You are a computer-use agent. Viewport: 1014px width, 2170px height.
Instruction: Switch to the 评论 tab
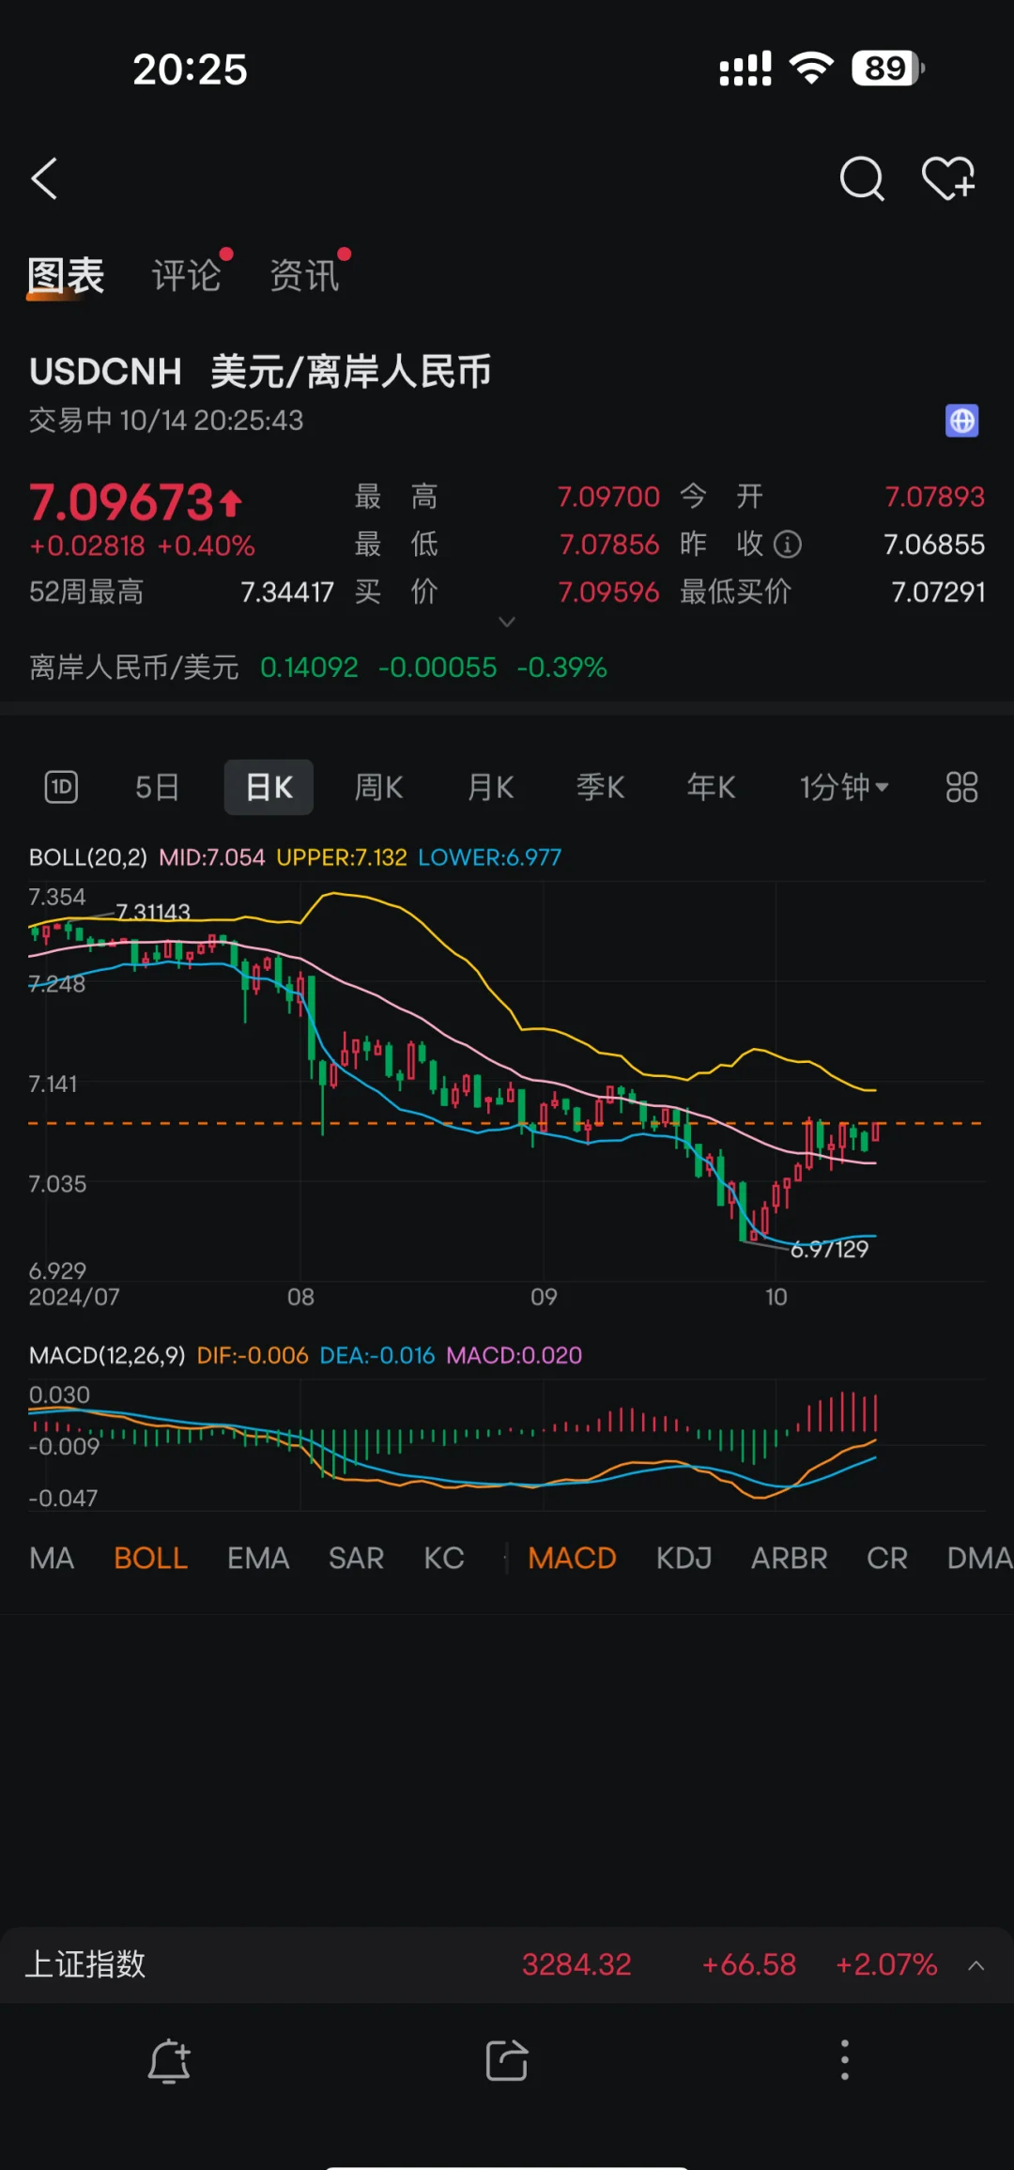pos(186,276)
